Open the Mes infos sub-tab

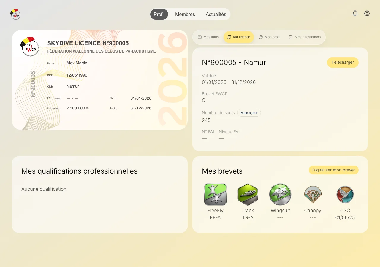[x=208, y=37]
